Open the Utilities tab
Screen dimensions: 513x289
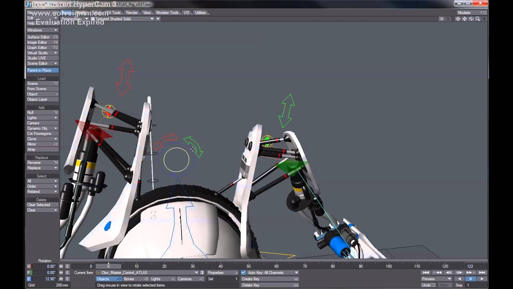(x=200, y=12)
